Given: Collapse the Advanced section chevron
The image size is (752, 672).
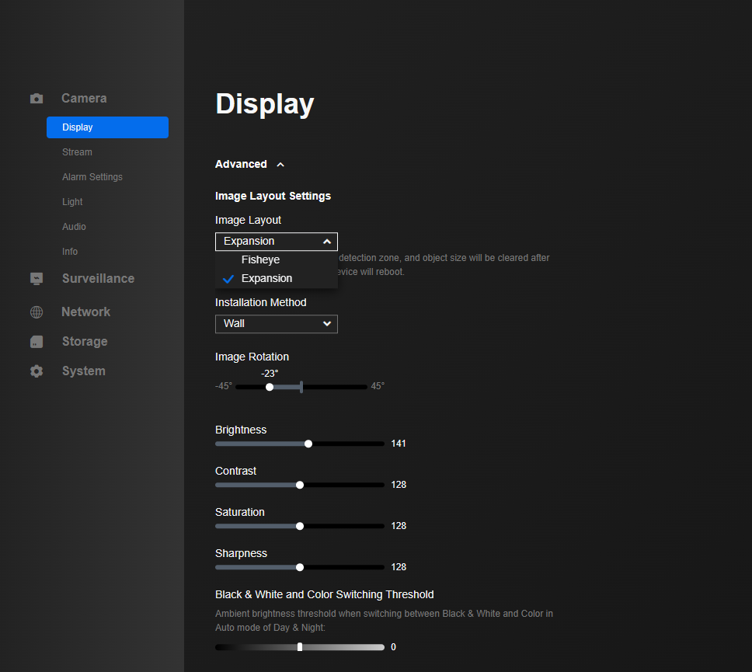Looking at the screenshot, I should (280, 165).
